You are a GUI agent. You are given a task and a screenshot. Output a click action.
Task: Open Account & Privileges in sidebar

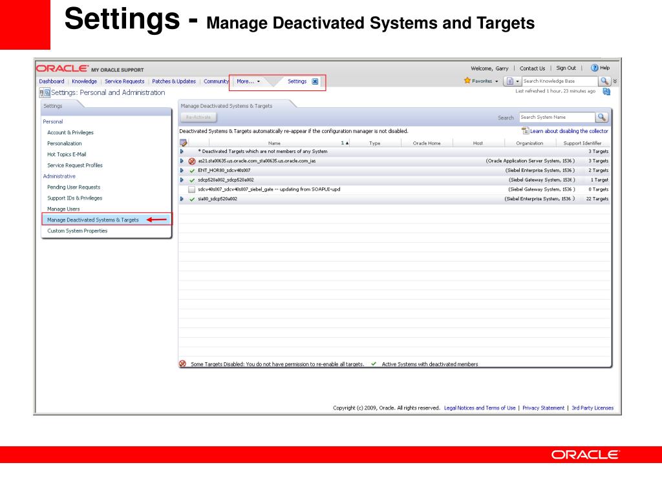coord(70,132)
